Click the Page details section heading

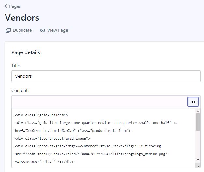26,52
